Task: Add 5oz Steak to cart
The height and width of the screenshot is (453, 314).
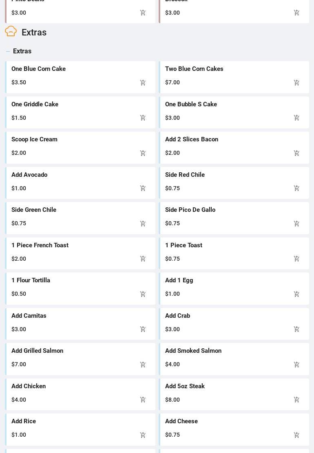Action: (296, 400)
